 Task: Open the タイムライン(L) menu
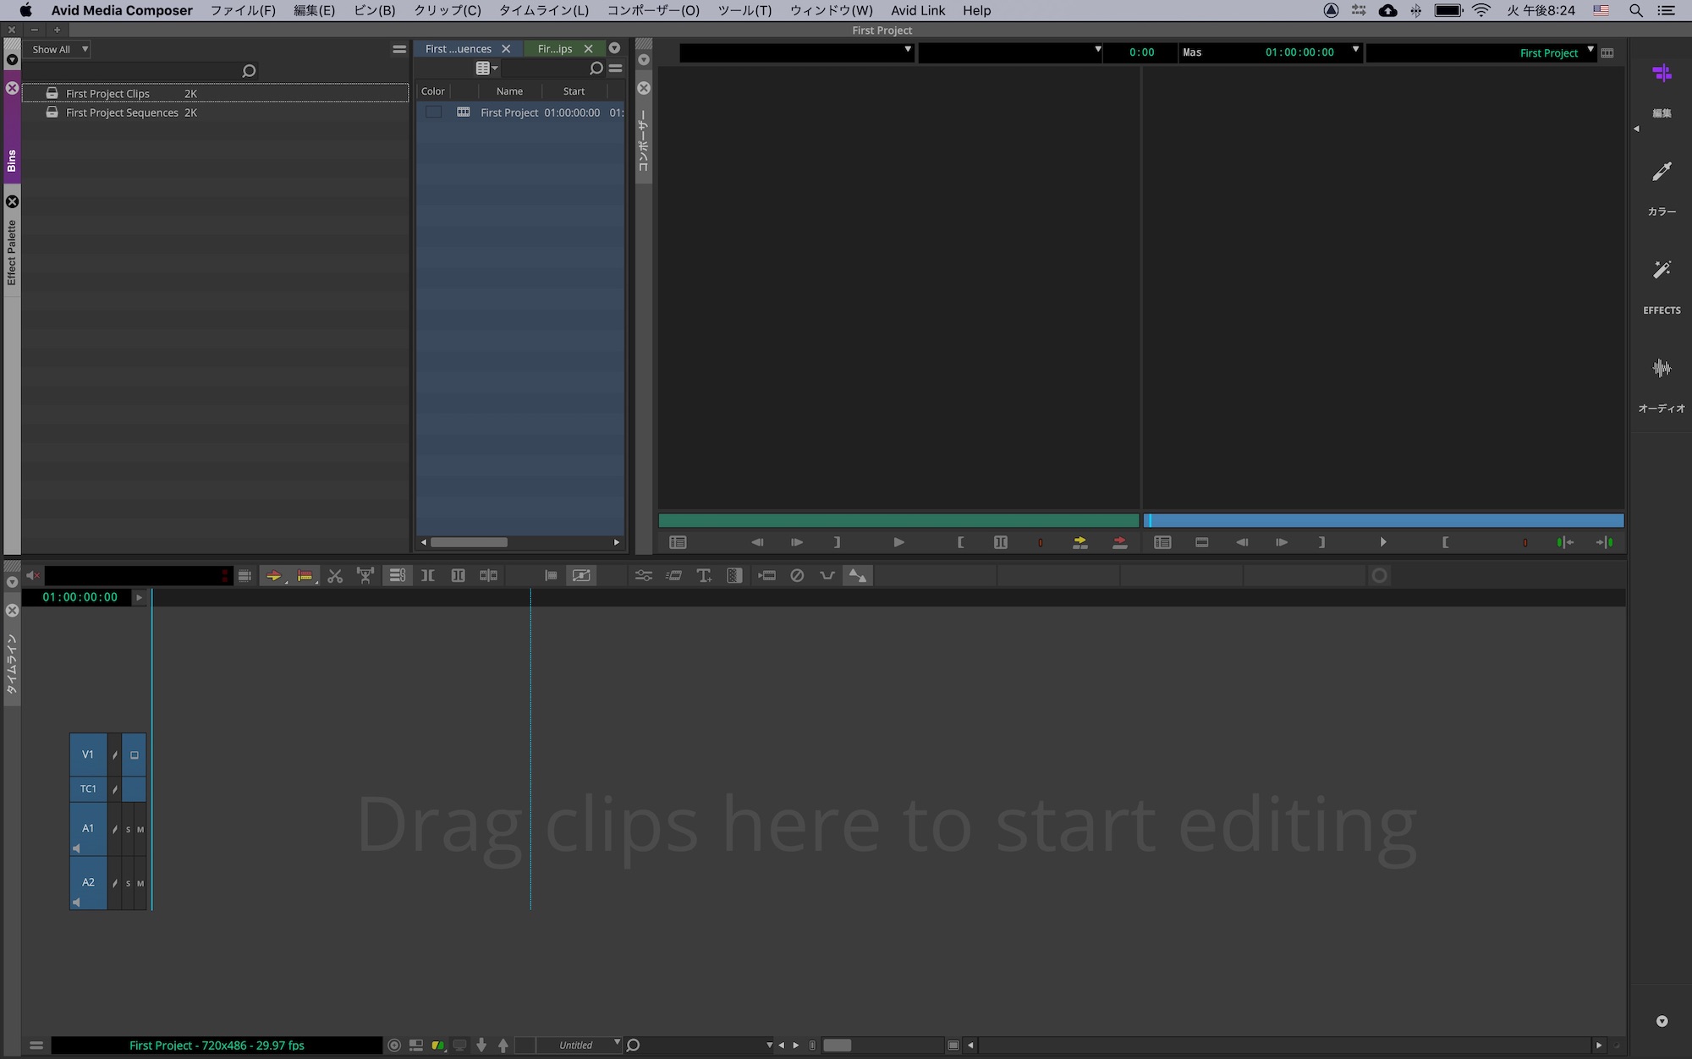coord(543,11)
